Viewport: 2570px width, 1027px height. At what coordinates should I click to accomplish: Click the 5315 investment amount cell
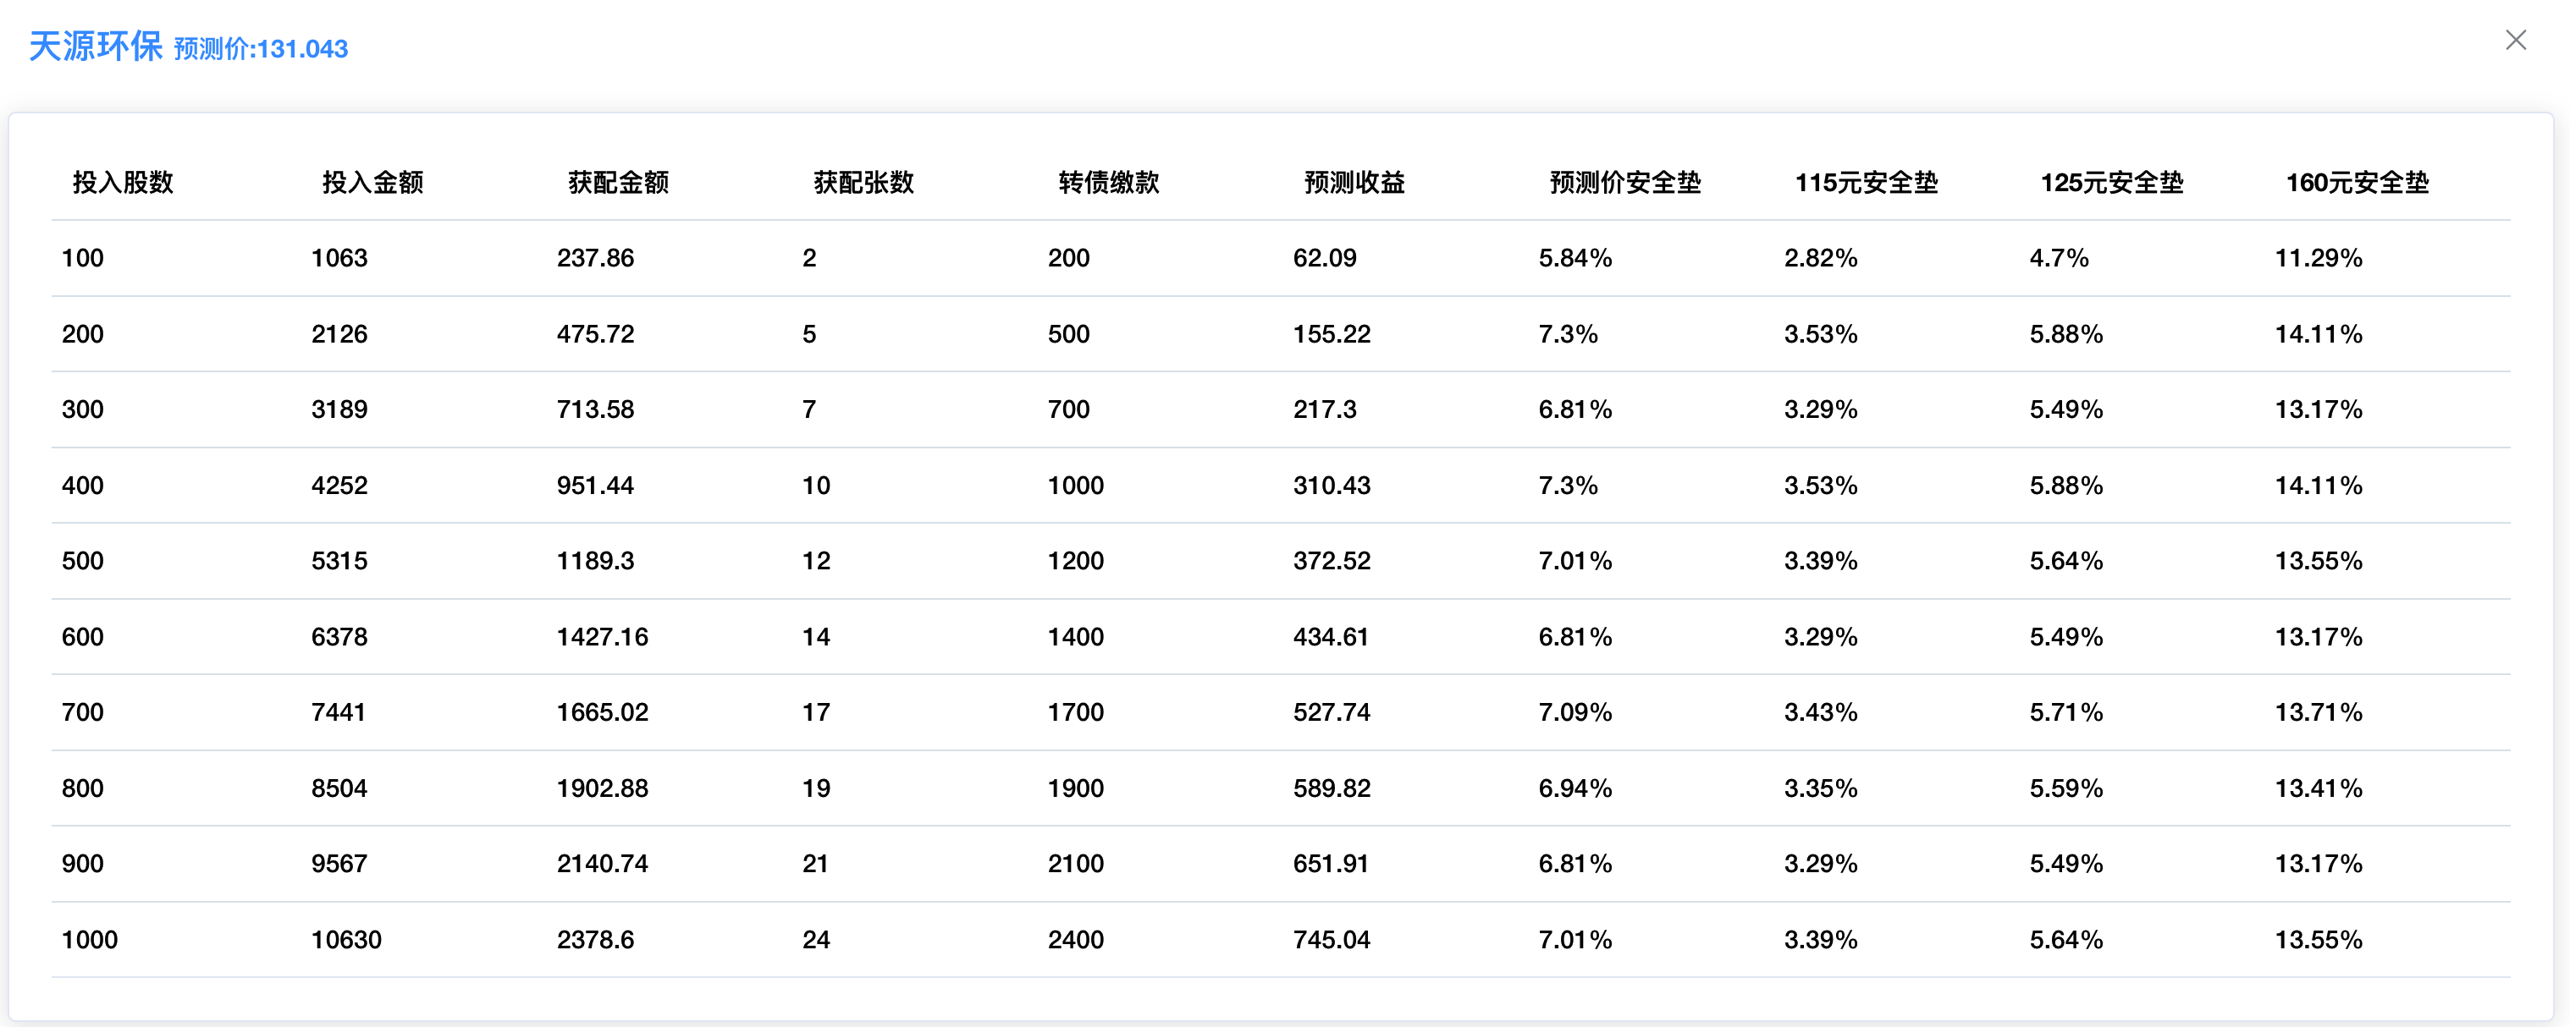(339, 562)
